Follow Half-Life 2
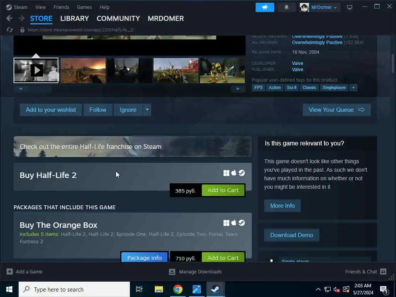This screenshot has height=297, width=396. [x=98, y=109]
